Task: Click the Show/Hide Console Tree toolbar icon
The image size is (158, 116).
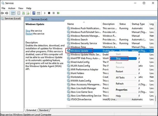Action: tap(13, 13)
